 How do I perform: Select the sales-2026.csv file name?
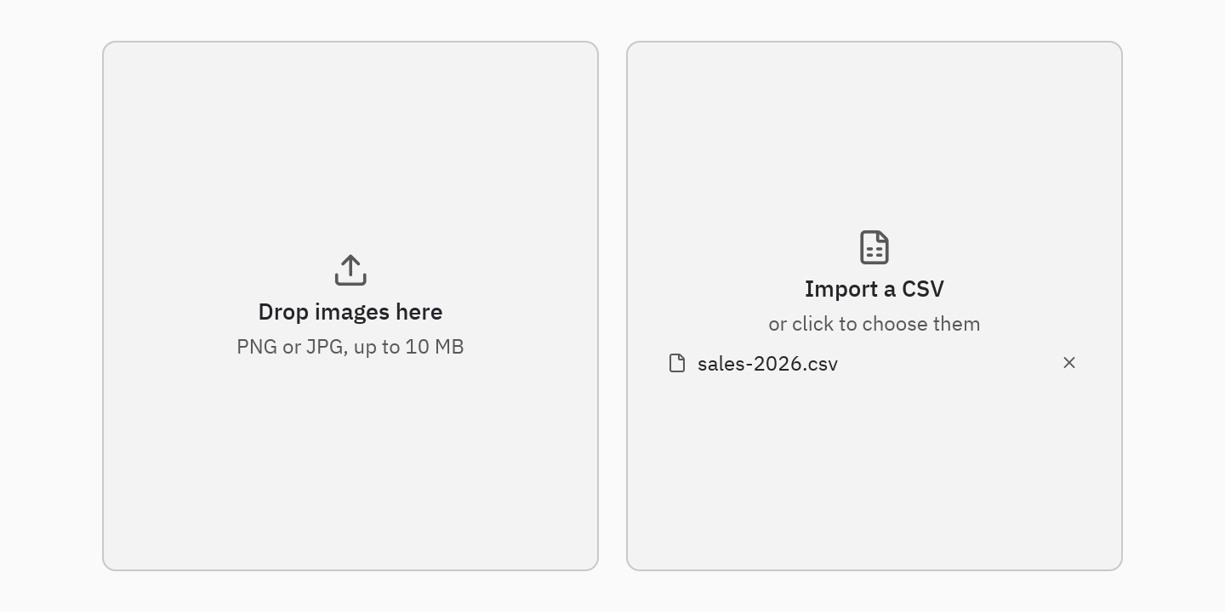point(767,364)
